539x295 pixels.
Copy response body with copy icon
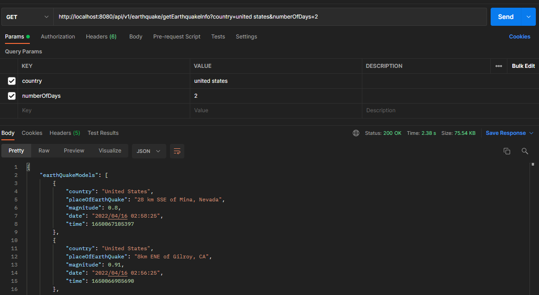(506, 151)
